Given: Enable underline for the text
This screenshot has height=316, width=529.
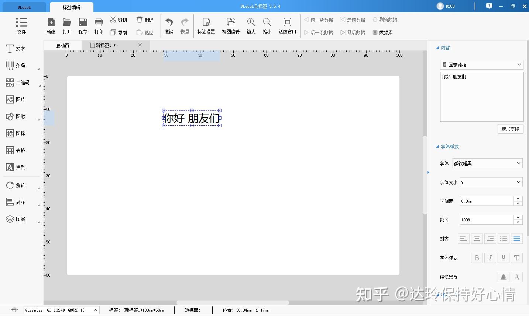Looking at the screenshot, I should [x=503, y=258].
